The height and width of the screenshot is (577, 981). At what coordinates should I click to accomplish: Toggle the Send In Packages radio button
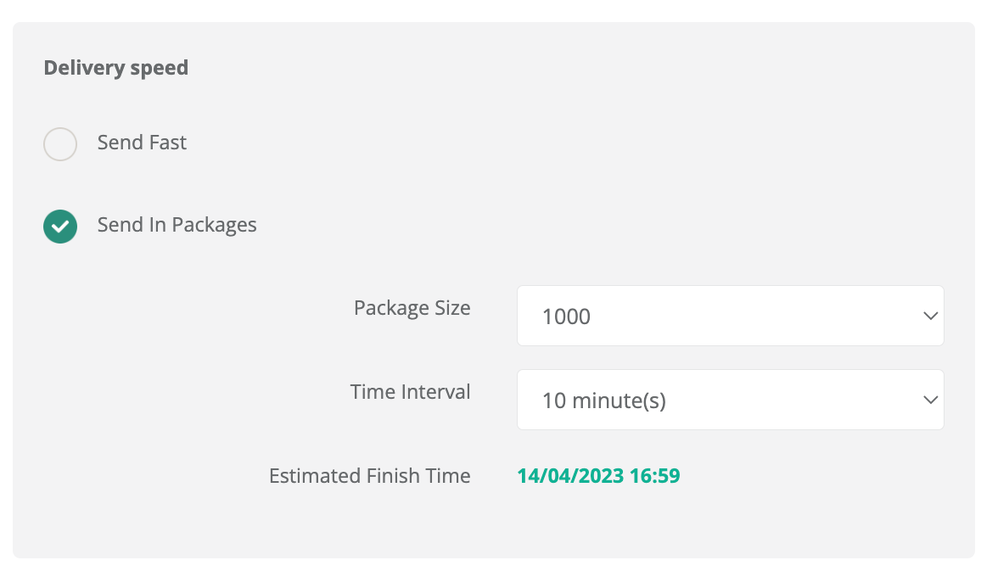tap(60, 227)
